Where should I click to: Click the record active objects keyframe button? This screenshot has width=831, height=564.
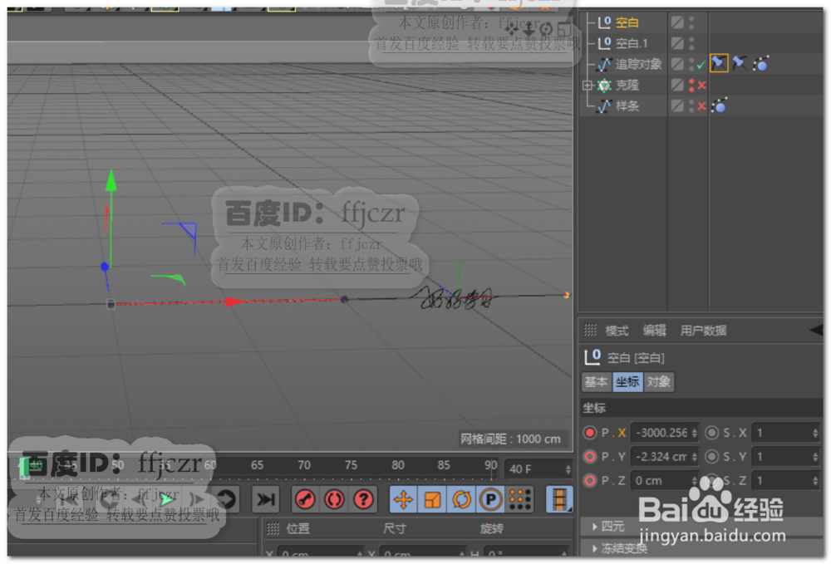click(x=305, y=499)
